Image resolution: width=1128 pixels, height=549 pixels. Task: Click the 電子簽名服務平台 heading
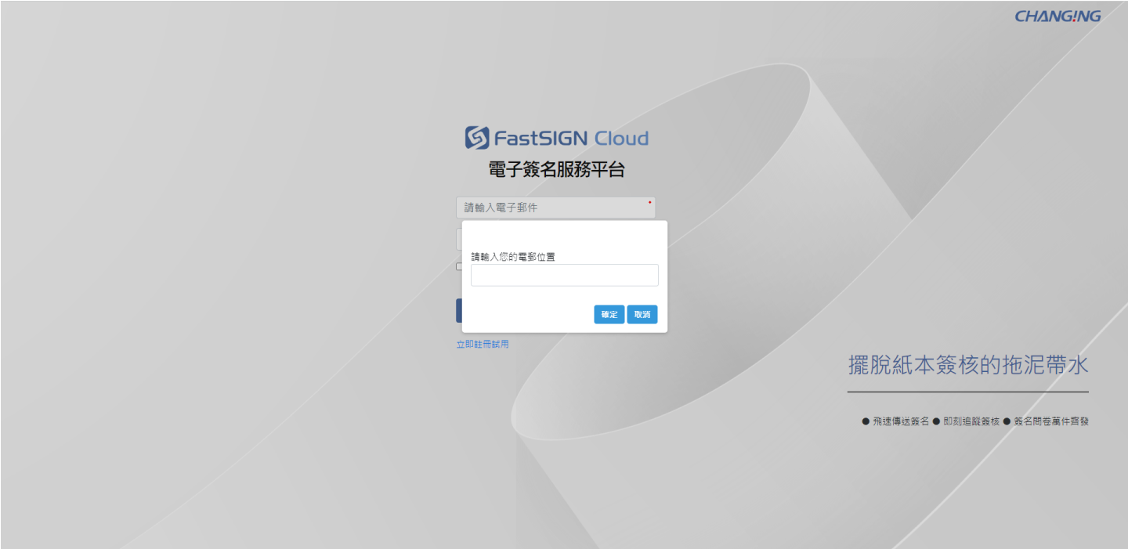tap(556, 170)
